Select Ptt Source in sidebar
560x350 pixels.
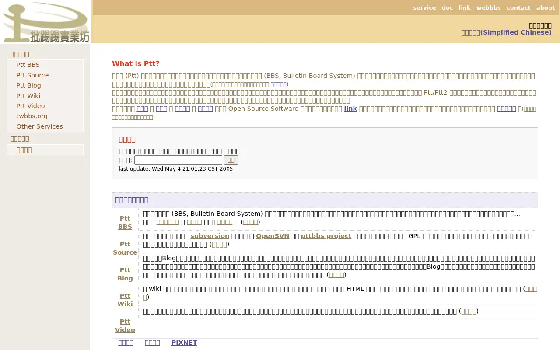pos(32,75)
